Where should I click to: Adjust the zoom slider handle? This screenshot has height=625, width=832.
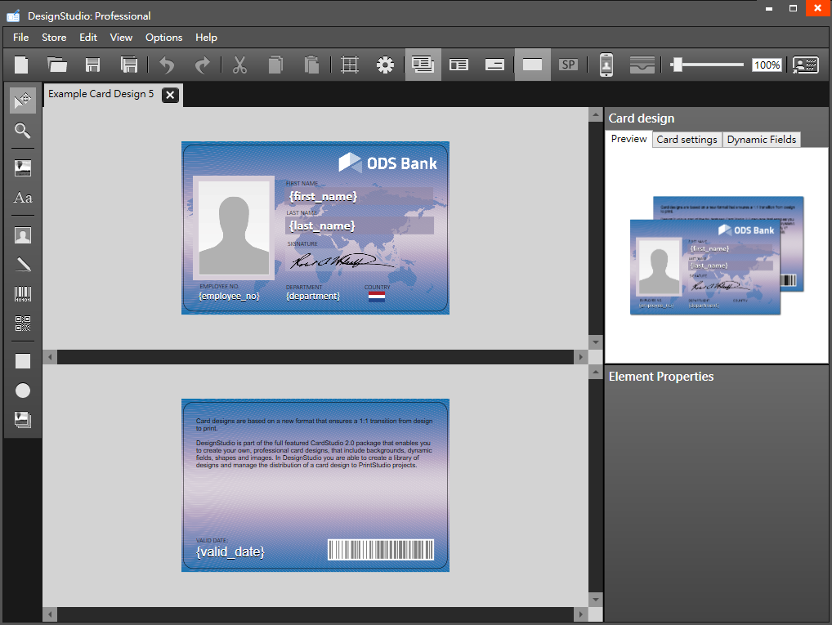pos(677,65)
